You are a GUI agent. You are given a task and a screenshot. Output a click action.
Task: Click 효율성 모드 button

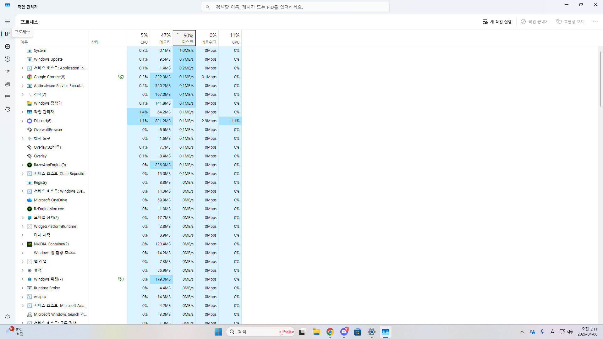pyautogui.click(x=570, y=22)
